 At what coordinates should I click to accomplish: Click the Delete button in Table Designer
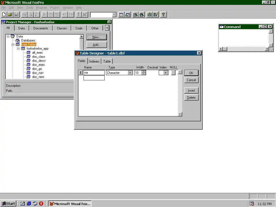click(x=191, y=98)
